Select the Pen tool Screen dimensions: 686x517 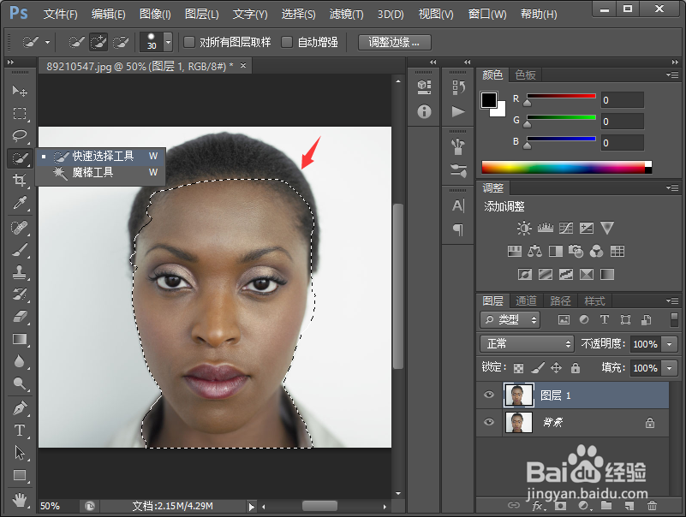[19, 408]
